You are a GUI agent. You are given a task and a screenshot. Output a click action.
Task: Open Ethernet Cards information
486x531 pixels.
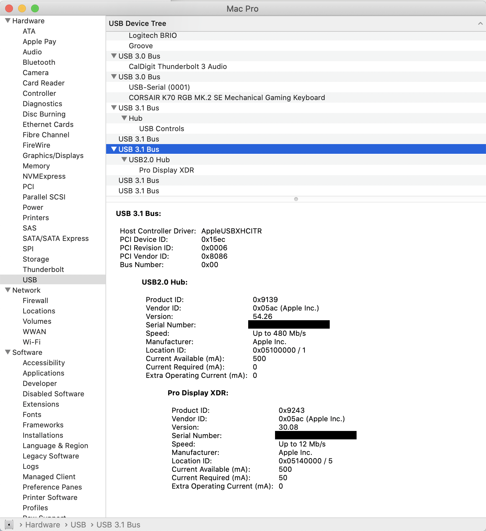pyautogui.click(x=48, y=125)
